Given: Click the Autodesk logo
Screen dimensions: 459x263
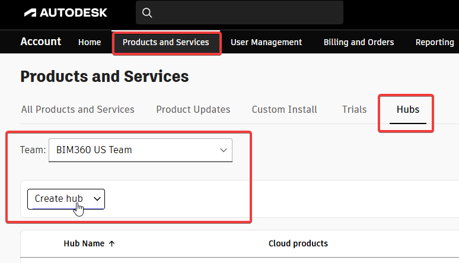Looking at the screenshot, I should (66, 12).
